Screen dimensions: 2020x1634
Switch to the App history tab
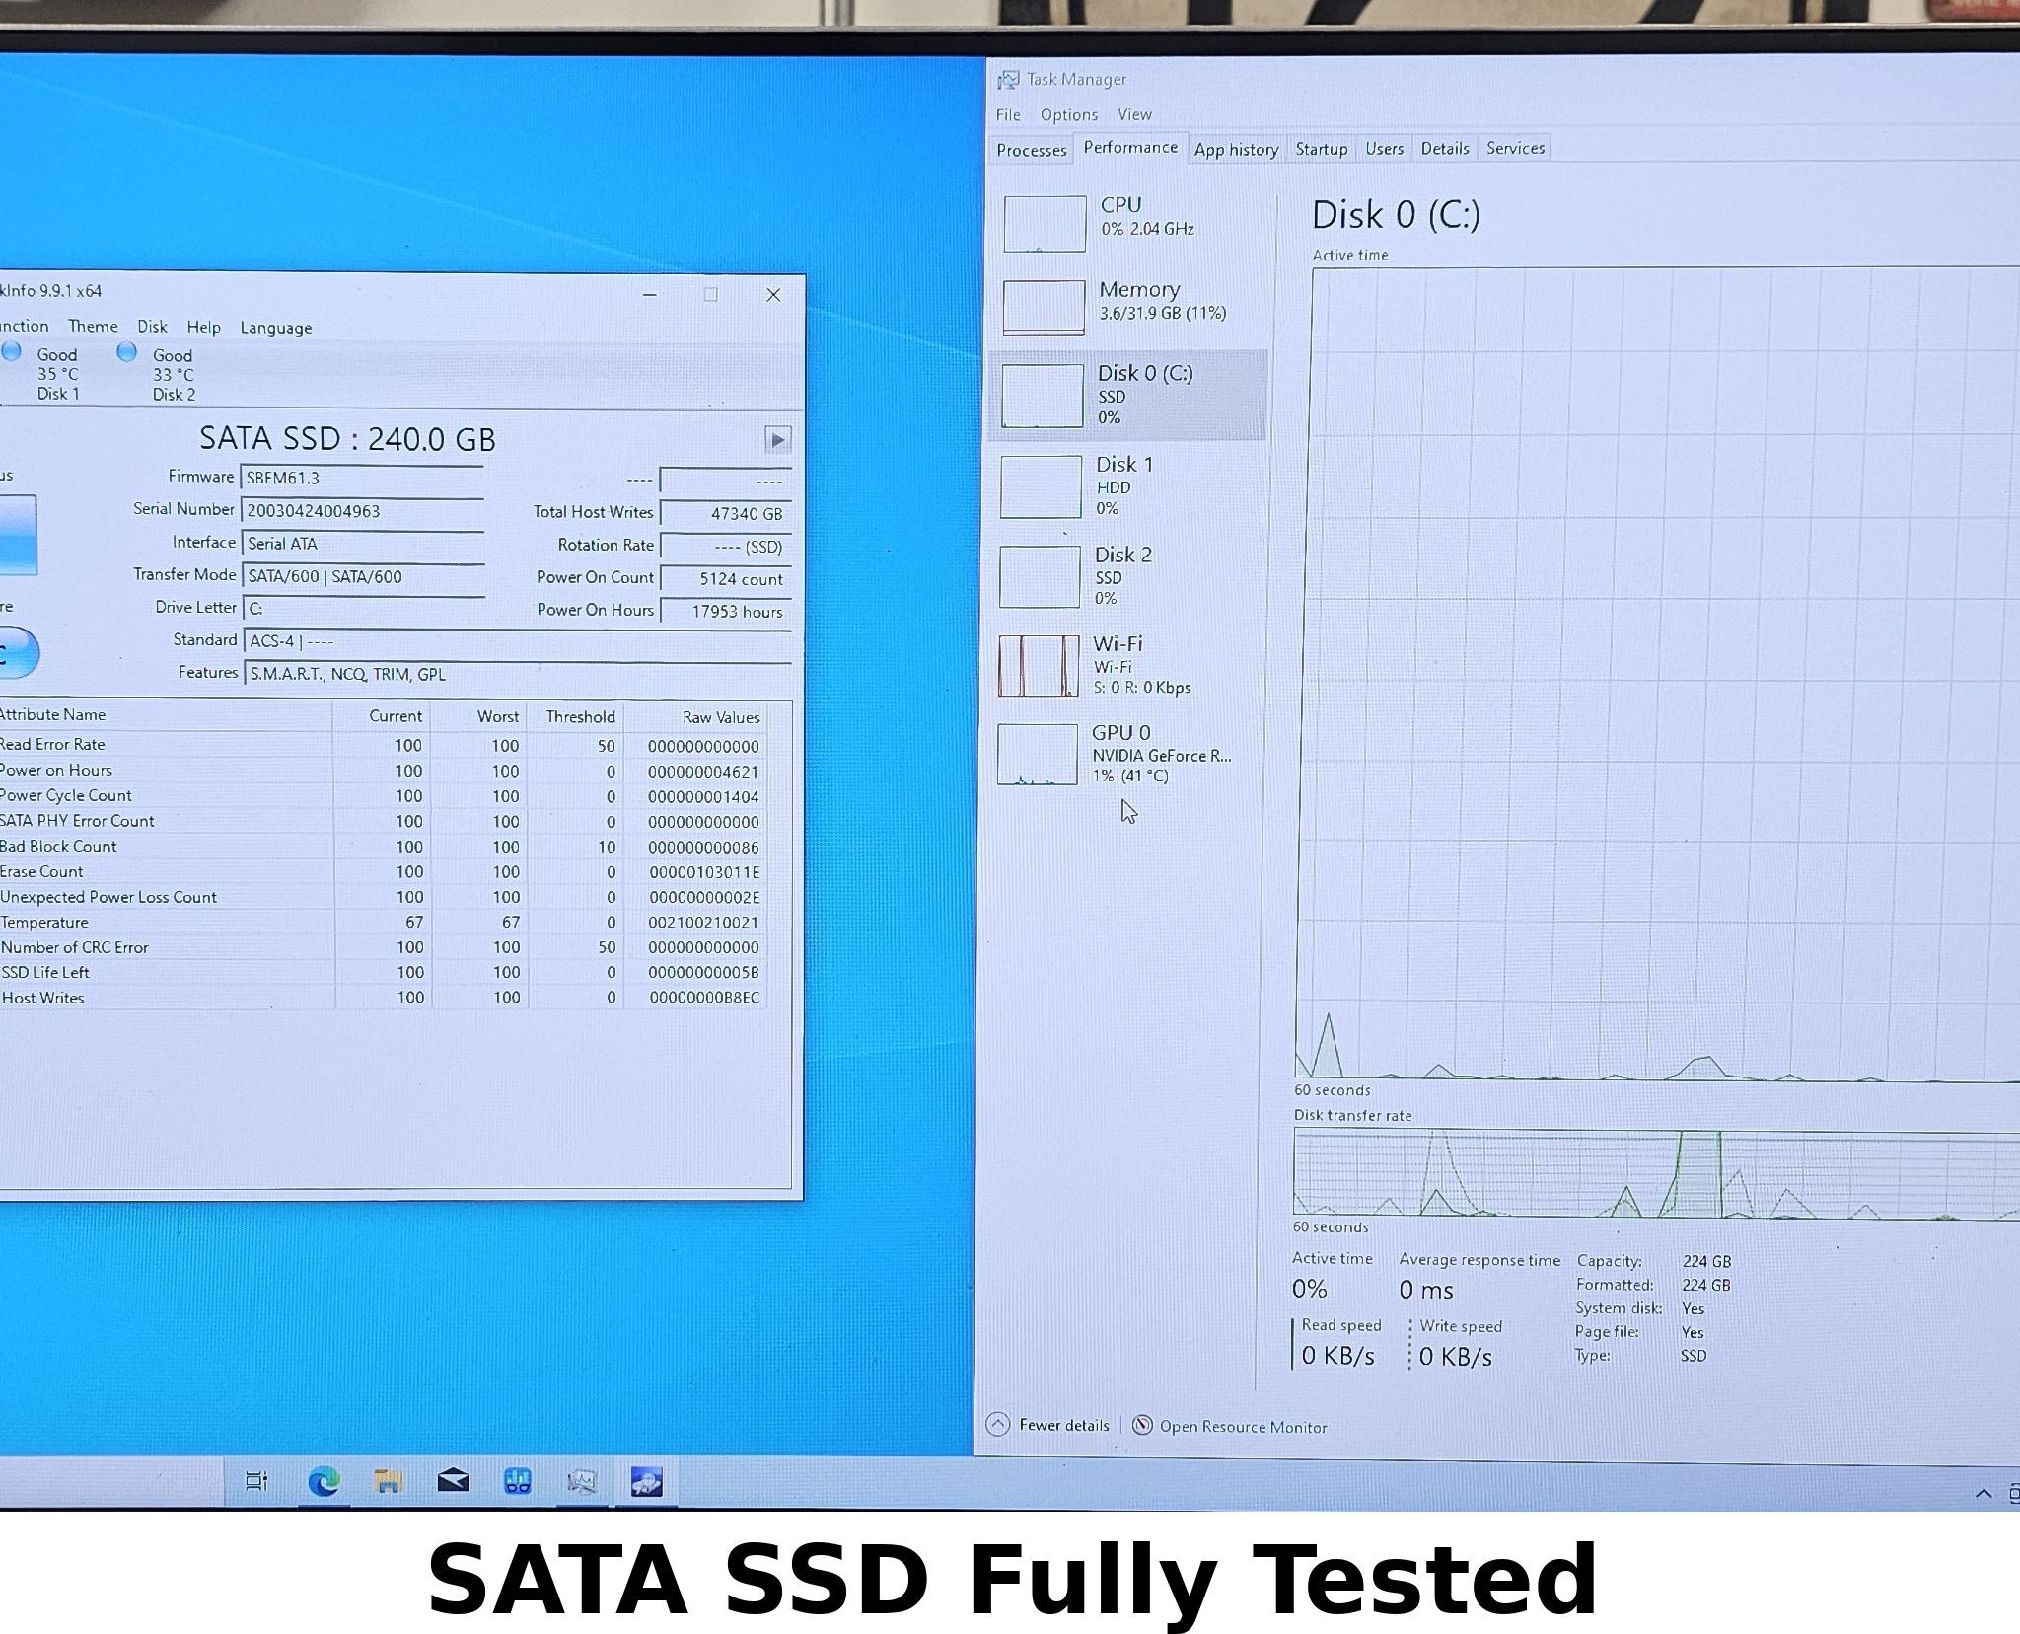click(x=1236, y=149)
